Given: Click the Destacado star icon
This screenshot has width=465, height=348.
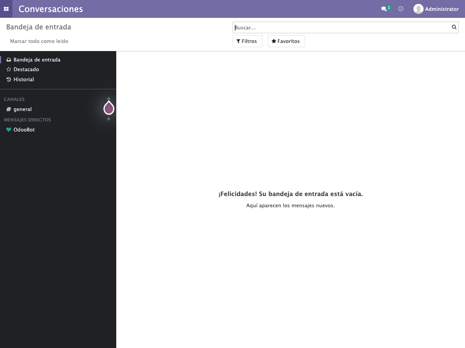Looking at the screenshot, I should 9,70.
